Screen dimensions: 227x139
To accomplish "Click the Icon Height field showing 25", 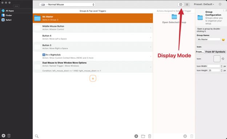I will (214, 71).
